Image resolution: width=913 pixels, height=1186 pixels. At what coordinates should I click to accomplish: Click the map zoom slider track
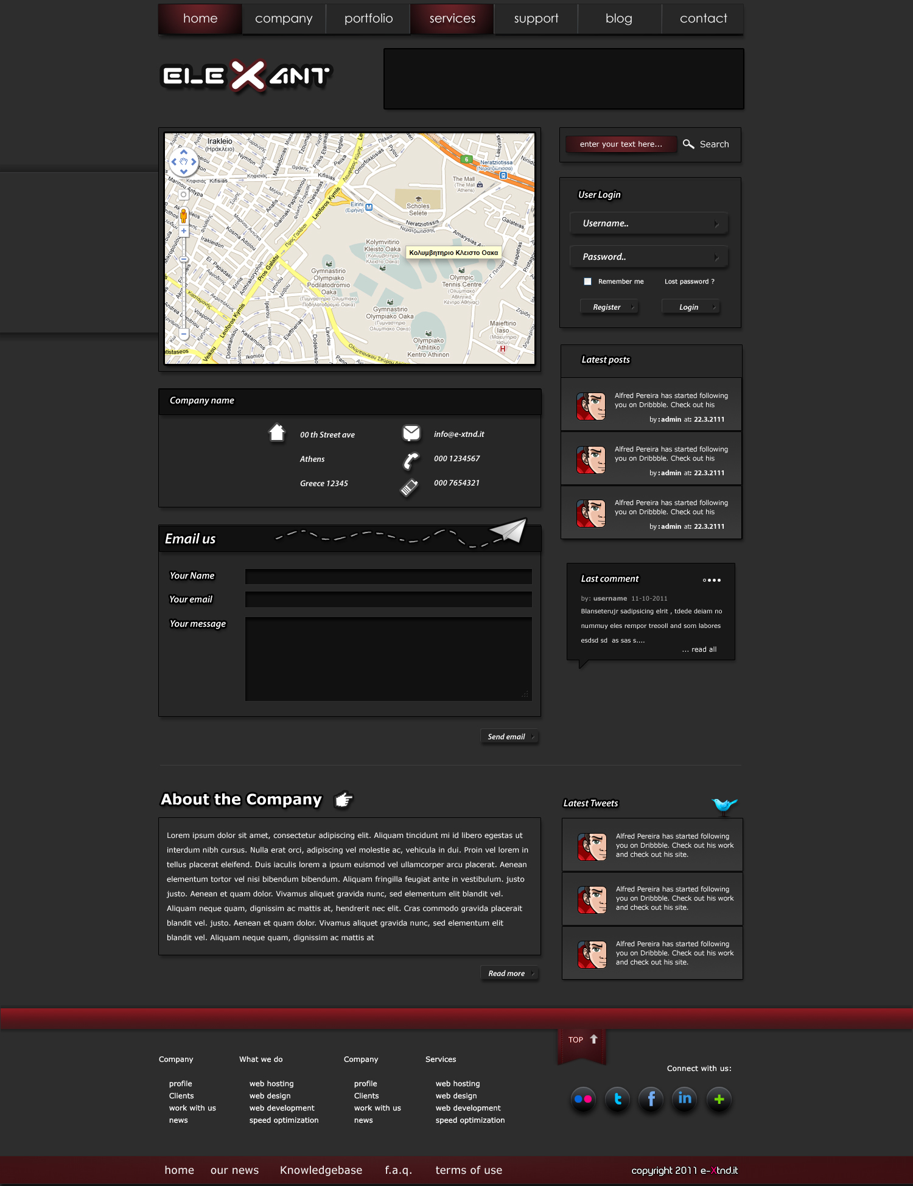(184, 292)
